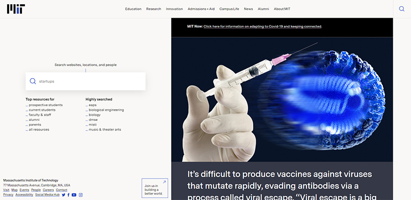Open the Alumni menu

tap(263, 9)
